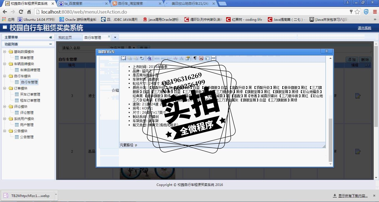This screenshot has height=202, width=379.
Task: Open 公告管理 in the tree
Action: (x=27, y=137)
